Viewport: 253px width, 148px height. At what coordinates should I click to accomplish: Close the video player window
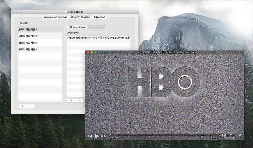point(88,53)
